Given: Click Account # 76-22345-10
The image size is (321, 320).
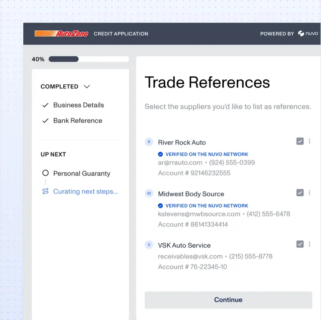Looking at the screenshot, I should [x=193, y=267].
